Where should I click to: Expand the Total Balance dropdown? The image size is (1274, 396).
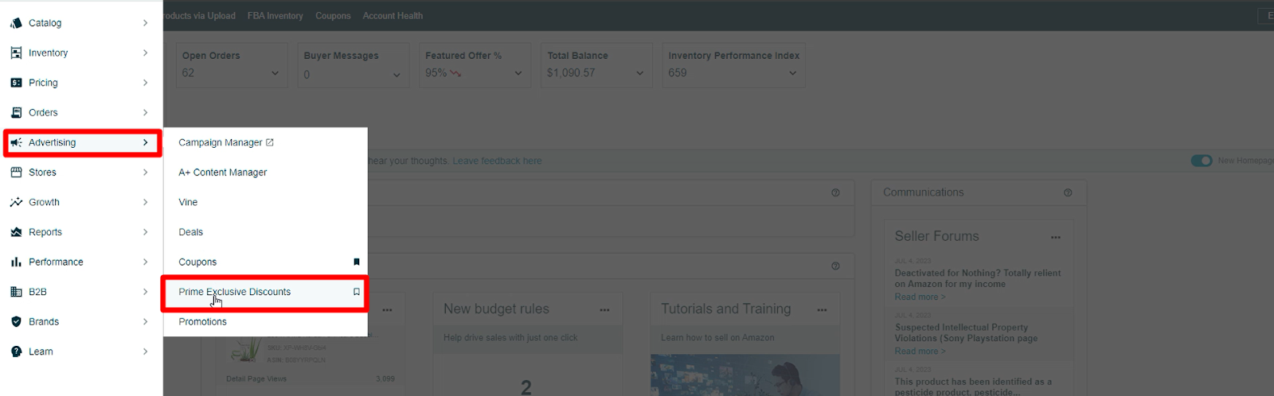[x=639, y=73]
